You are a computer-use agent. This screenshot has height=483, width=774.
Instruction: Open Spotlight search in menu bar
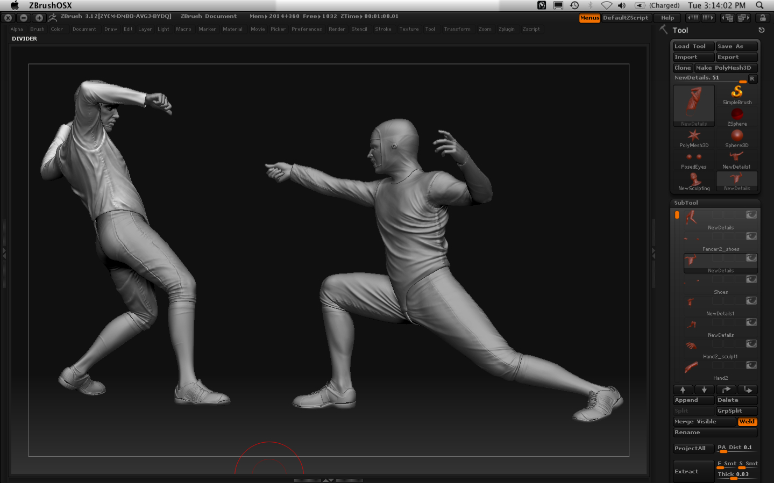tap(759, 5)
